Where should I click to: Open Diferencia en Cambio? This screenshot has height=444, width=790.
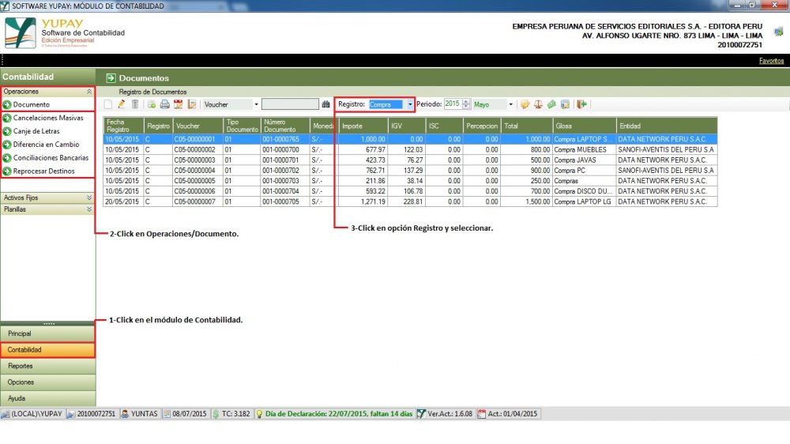point(47,145)
